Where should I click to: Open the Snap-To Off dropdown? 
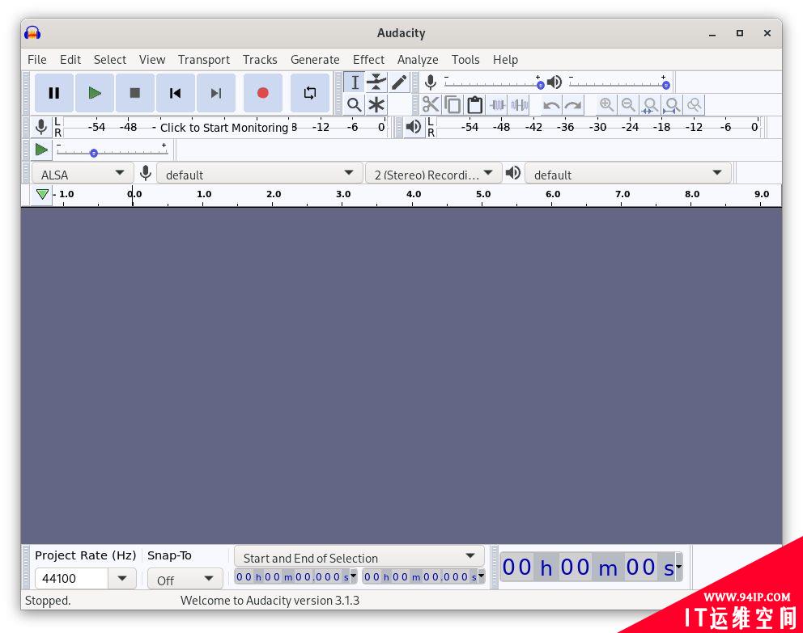point(185,580)
